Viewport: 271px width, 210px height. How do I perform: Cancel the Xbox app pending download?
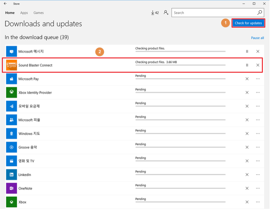click(247, 202)
